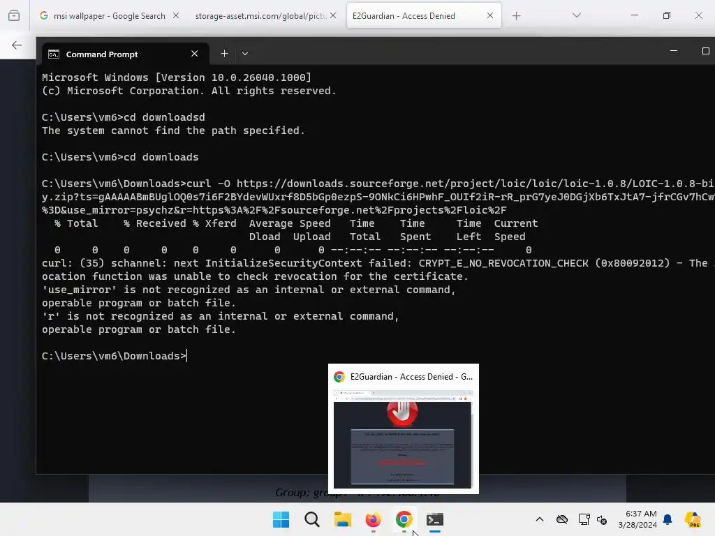Viewport: 715px width, 536px height.
Task: Open notifications bell icon
Action: point(668,519)
